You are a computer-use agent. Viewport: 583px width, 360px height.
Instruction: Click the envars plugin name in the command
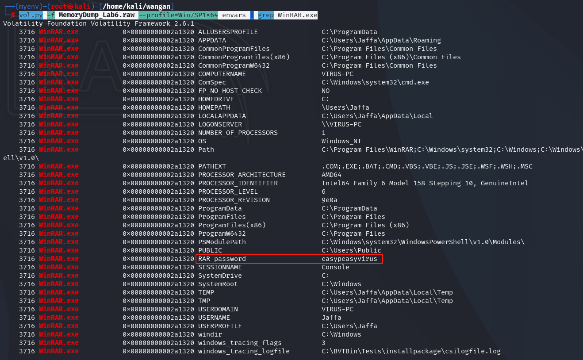[234, 15]
